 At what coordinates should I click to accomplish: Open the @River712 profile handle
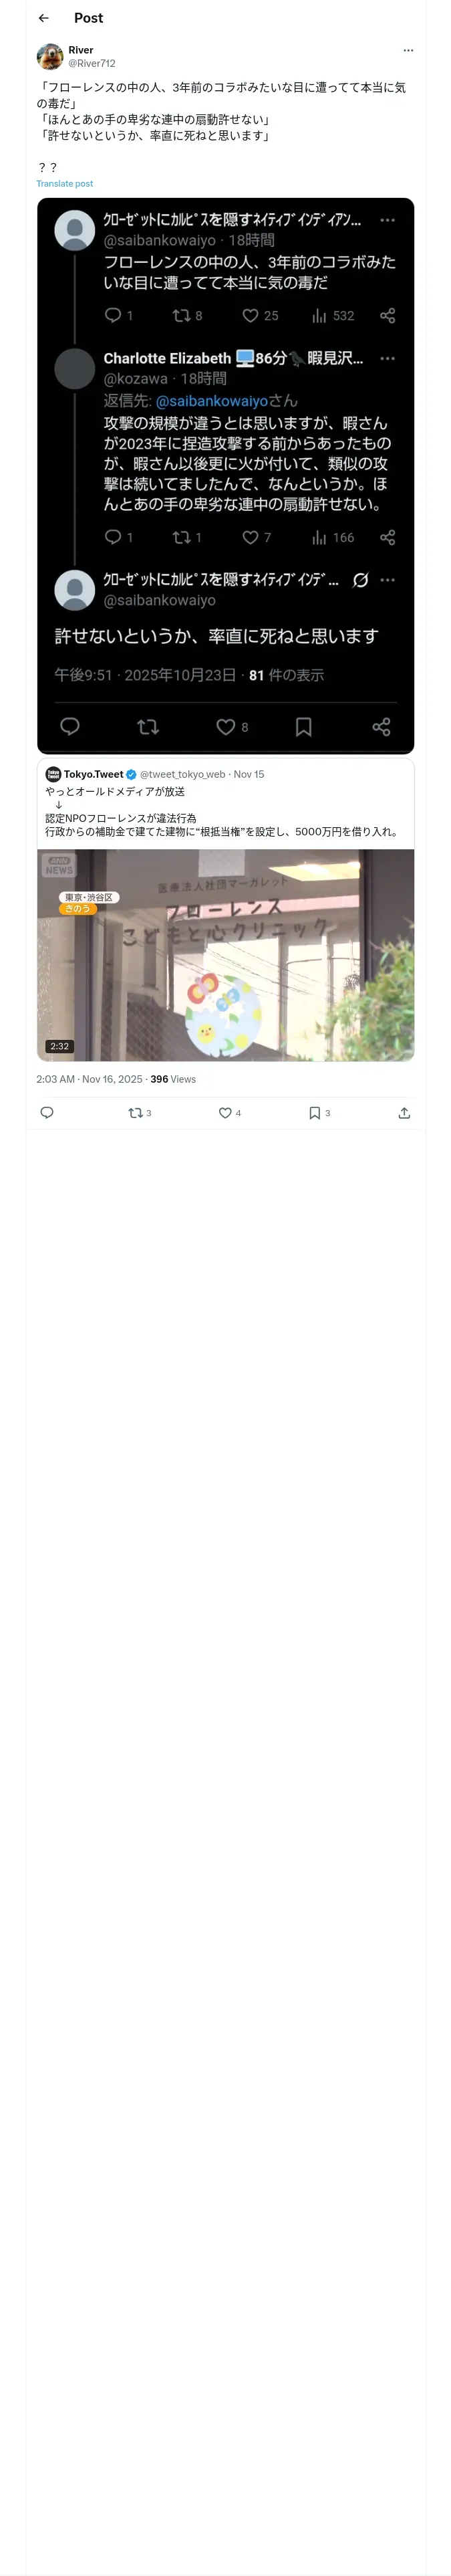pyautogui.click(x=91, y=63)
